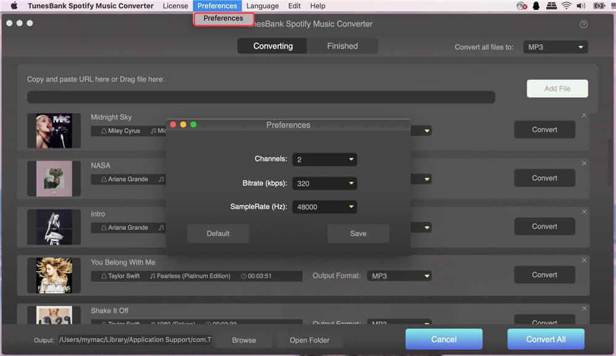Click the help question mark icon
This screenshot has width=616, height=356.
tap(583, 25)
